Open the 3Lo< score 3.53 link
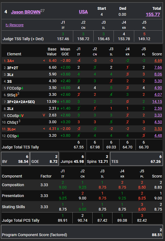165x241 pixels. click(x=158, y=129)
